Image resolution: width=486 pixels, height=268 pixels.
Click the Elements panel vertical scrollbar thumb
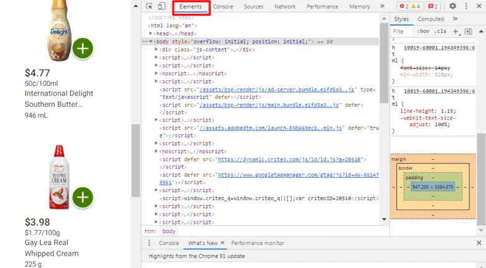(384, 63)
